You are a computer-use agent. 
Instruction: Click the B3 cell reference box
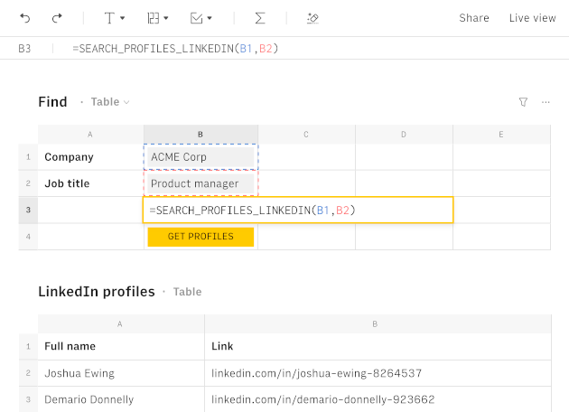point(24,48)
